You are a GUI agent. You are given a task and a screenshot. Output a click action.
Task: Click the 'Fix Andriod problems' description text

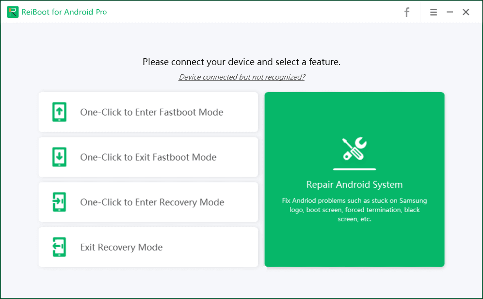point(354,210)
